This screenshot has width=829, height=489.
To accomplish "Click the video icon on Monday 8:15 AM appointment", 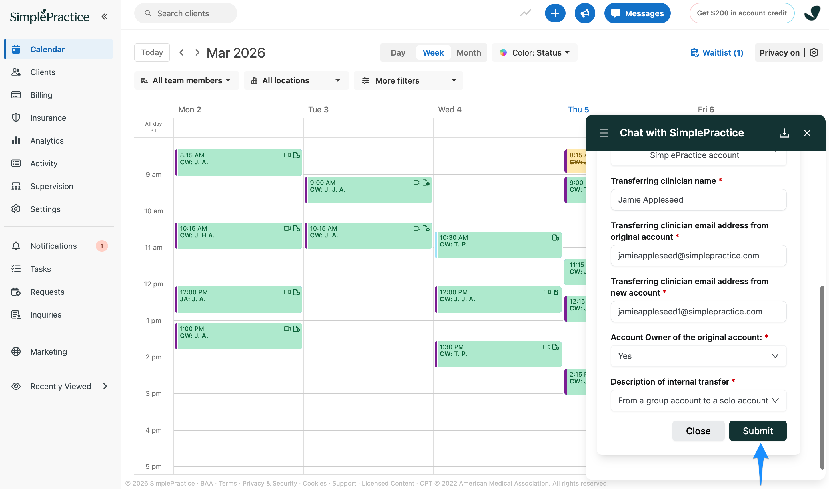I will point(287,155).
